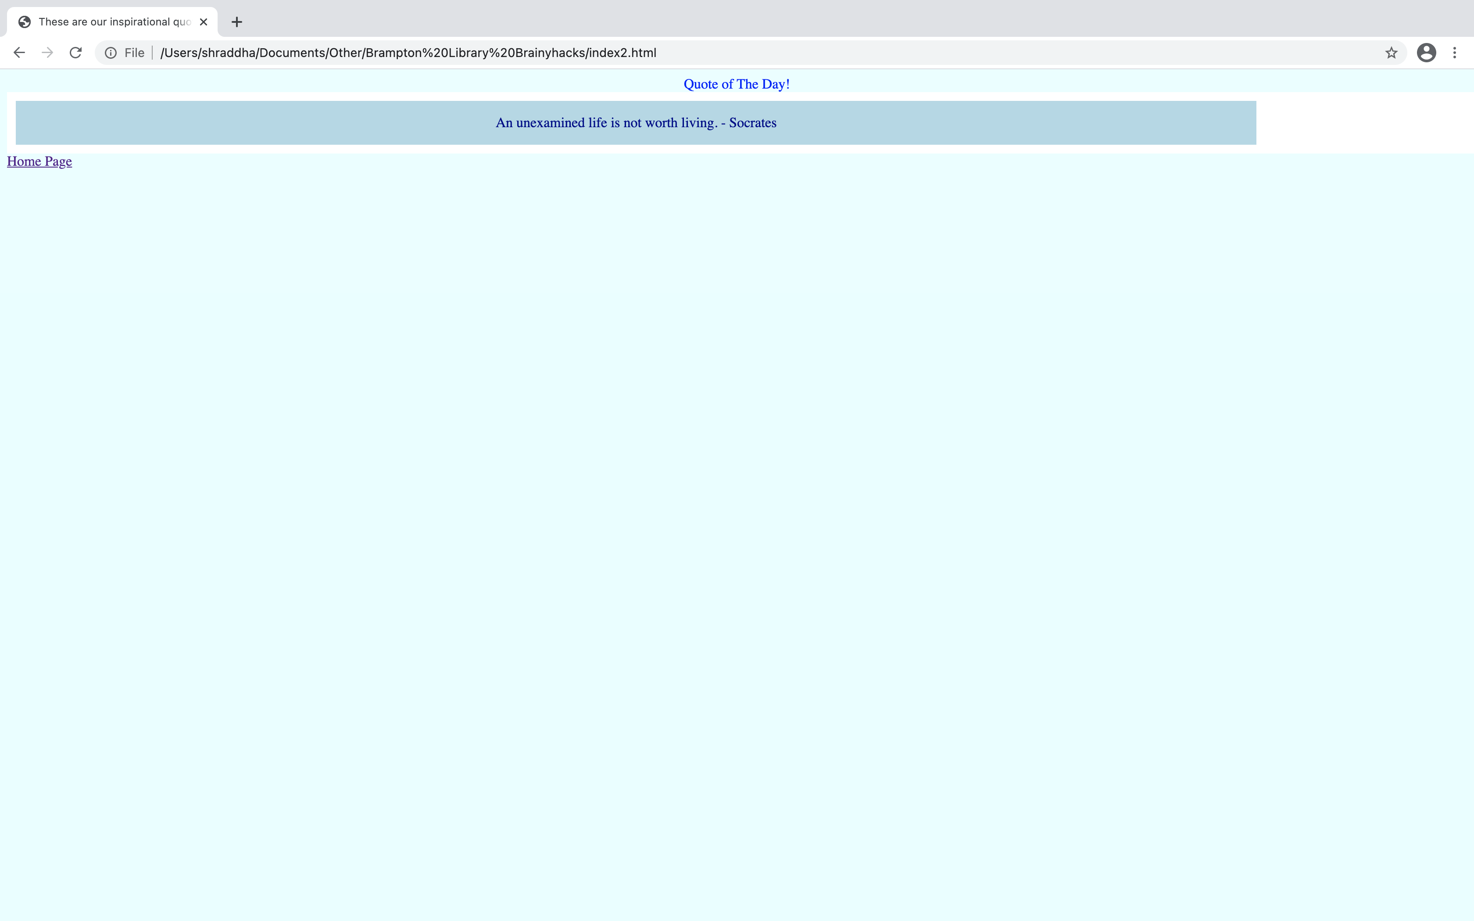Select the 'These are our inspirational' tab
This screenshot has height=921, width=1474.
pos(114,22)
